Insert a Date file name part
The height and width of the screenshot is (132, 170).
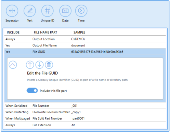point(65,11)
